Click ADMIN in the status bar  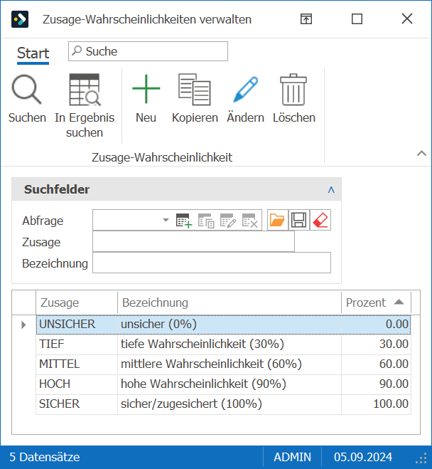tap(292, 458)
